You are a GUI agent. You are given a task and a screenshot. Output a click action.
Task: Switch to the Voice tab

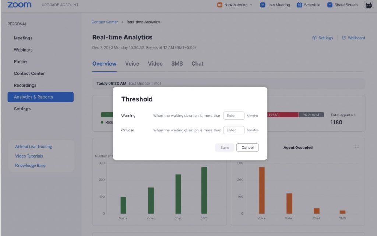(x=132, y=63)
